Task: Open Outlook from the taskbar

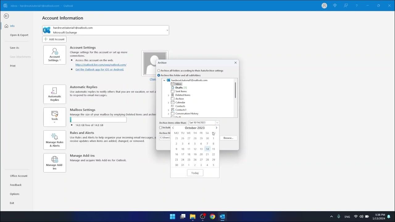Action: pos(222,217)
